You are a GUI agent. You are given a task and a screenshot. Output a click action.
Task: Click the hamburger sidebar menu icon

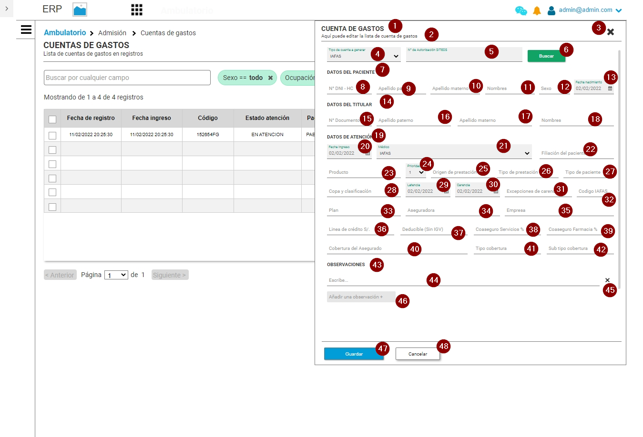26,30
